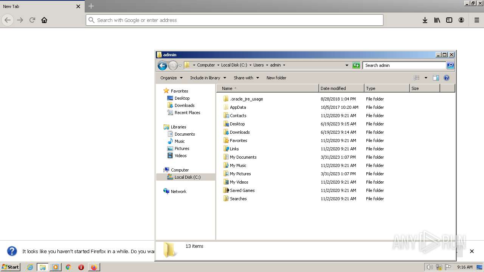
Task: Open Share with menu
Action: (x=246, y=78)
